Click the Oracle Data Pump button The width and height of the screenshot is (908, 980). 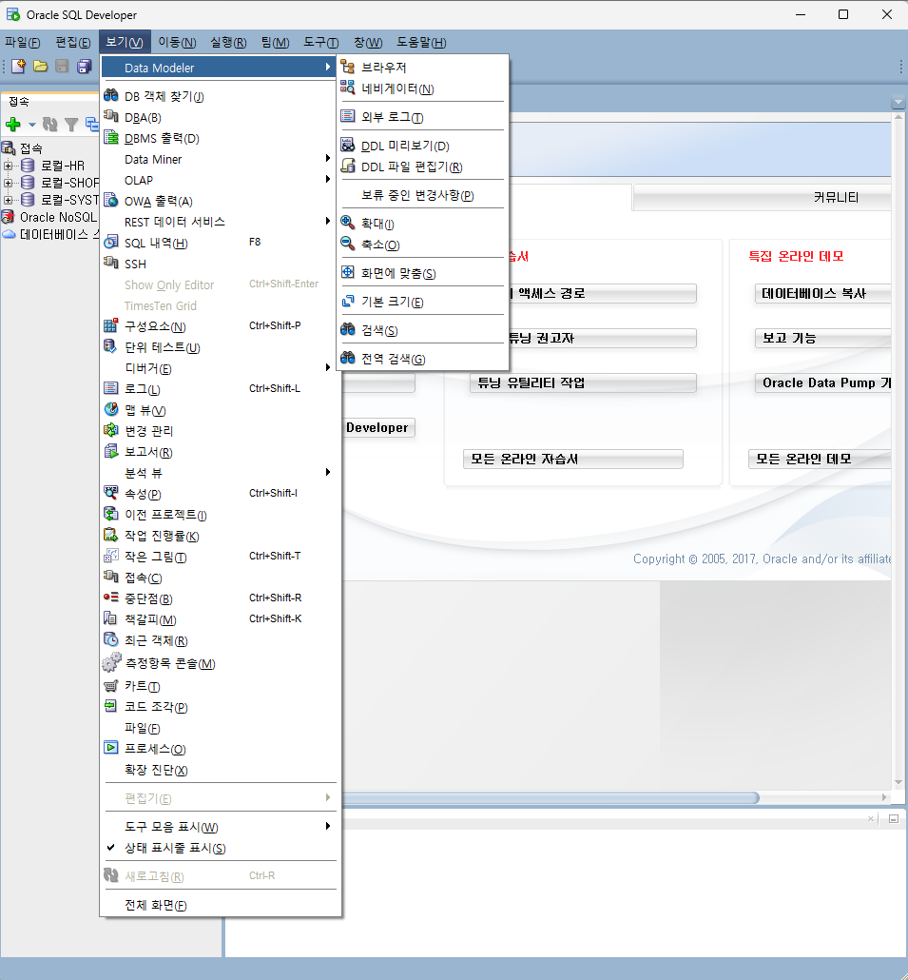click(x=823, y=383)
